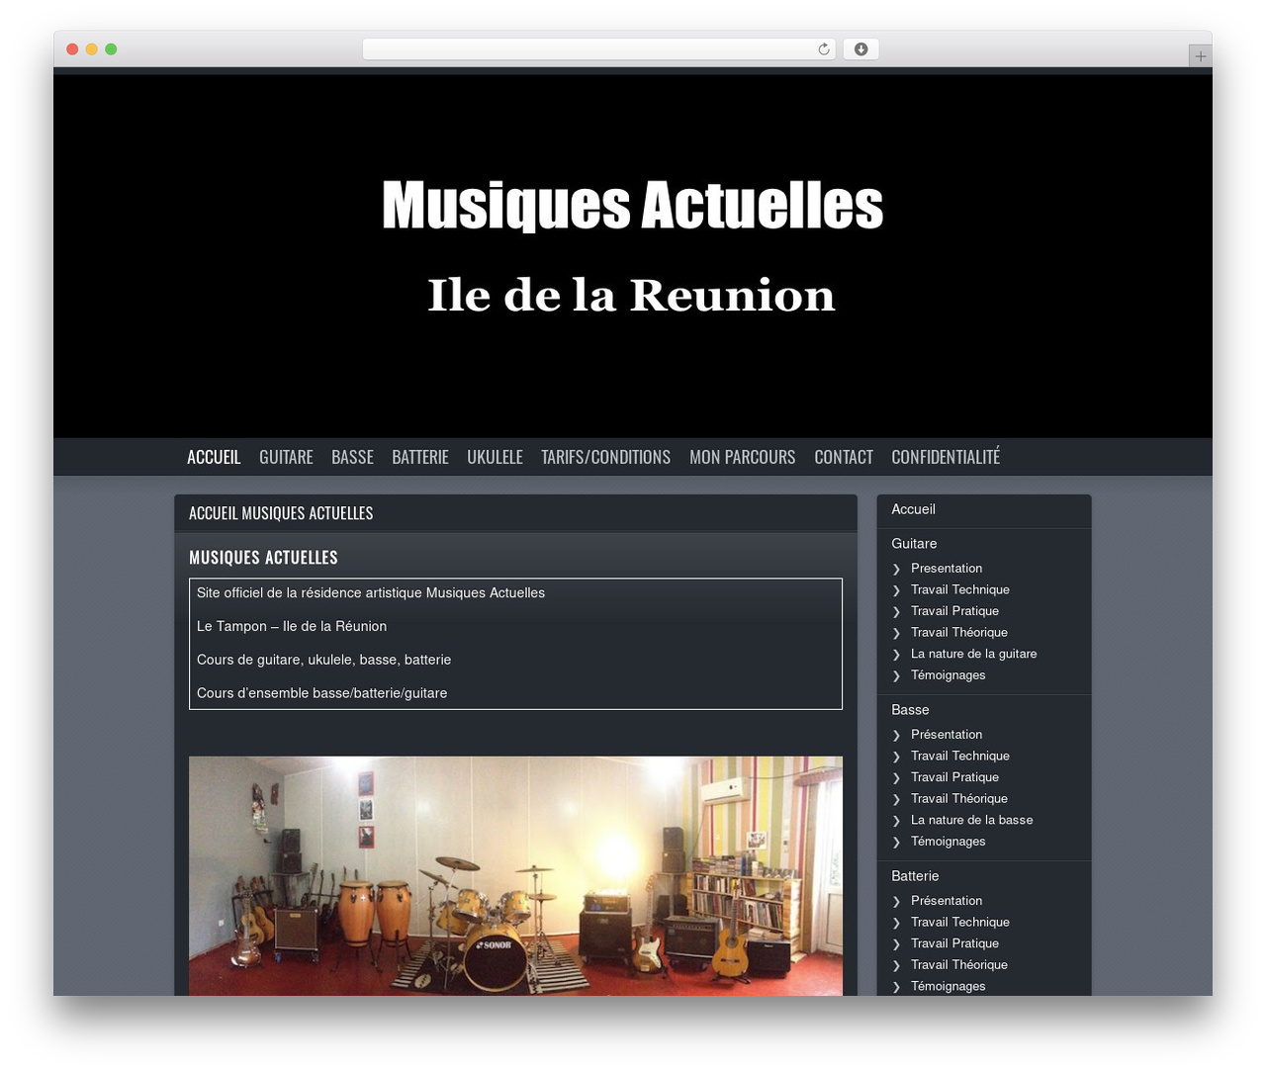Select Travail Pratique under Batterie
The width and height of the screenshot is (1266, 1072).
[955, 943]
